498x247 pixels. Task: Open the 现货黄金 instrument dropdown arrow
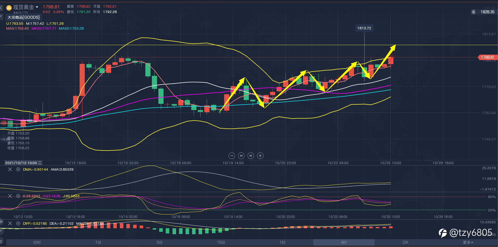[37, 7]
